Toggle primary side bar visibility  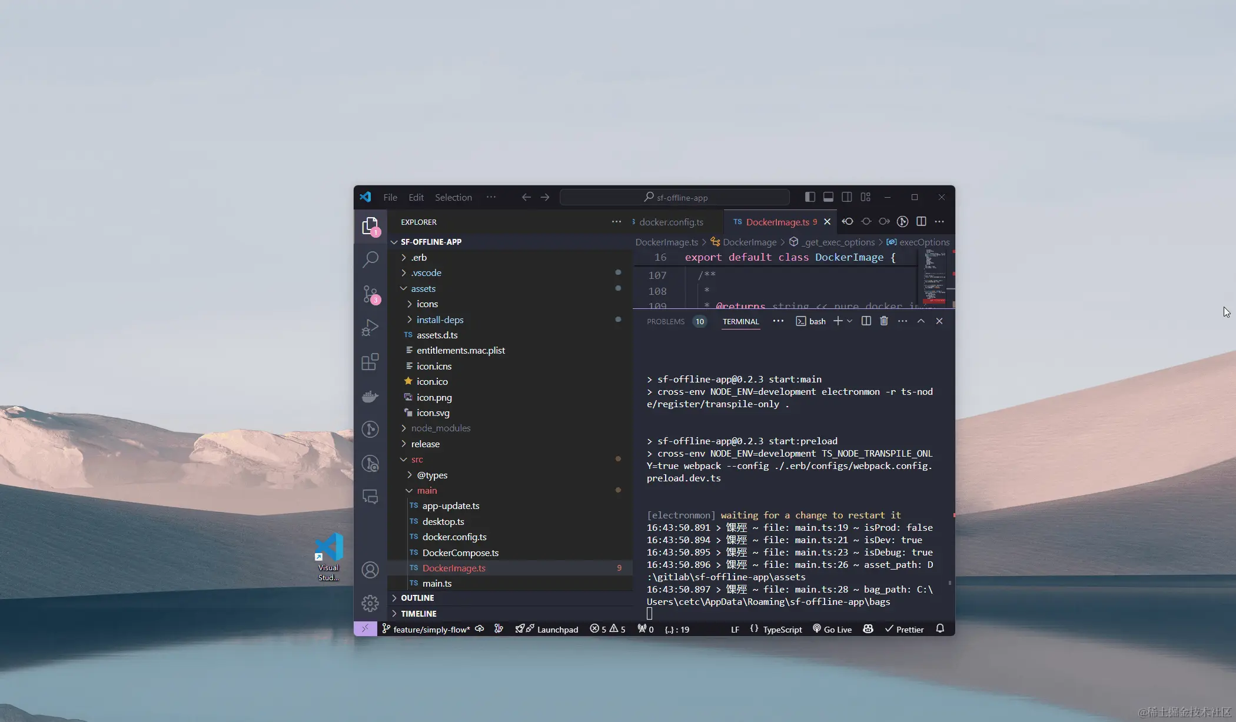tap(810, 197)
